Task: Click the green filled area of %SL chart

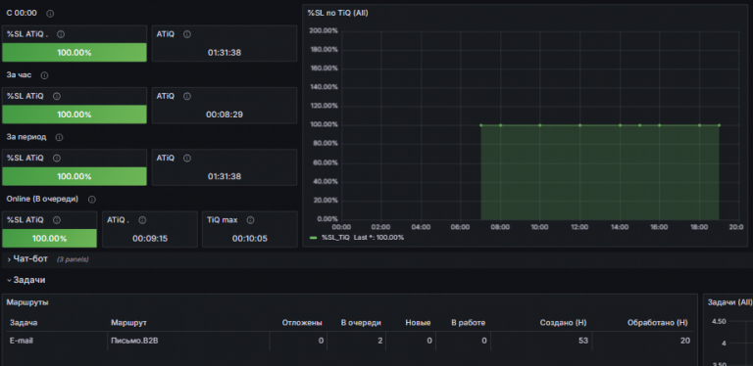Action: (600, 172)
